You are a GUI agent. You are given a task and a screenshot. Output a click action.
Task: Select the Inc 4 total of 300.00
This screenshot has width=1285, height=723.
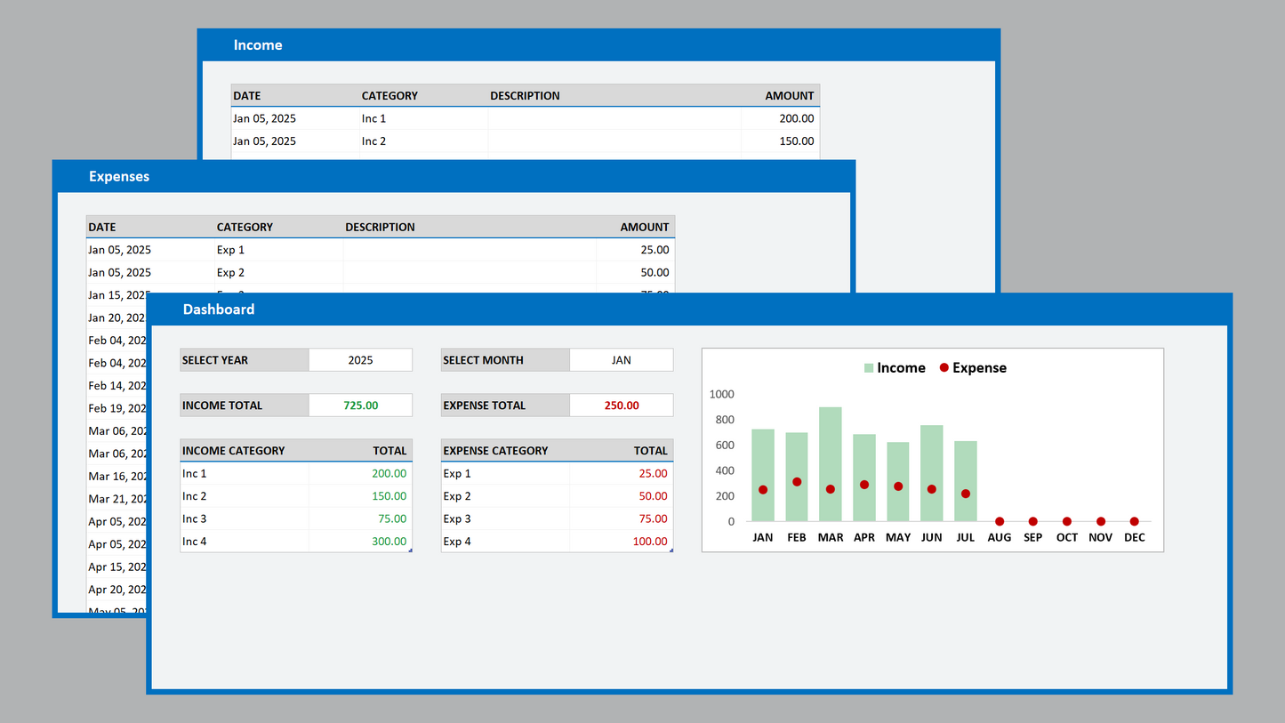click(x=390, y=542)
